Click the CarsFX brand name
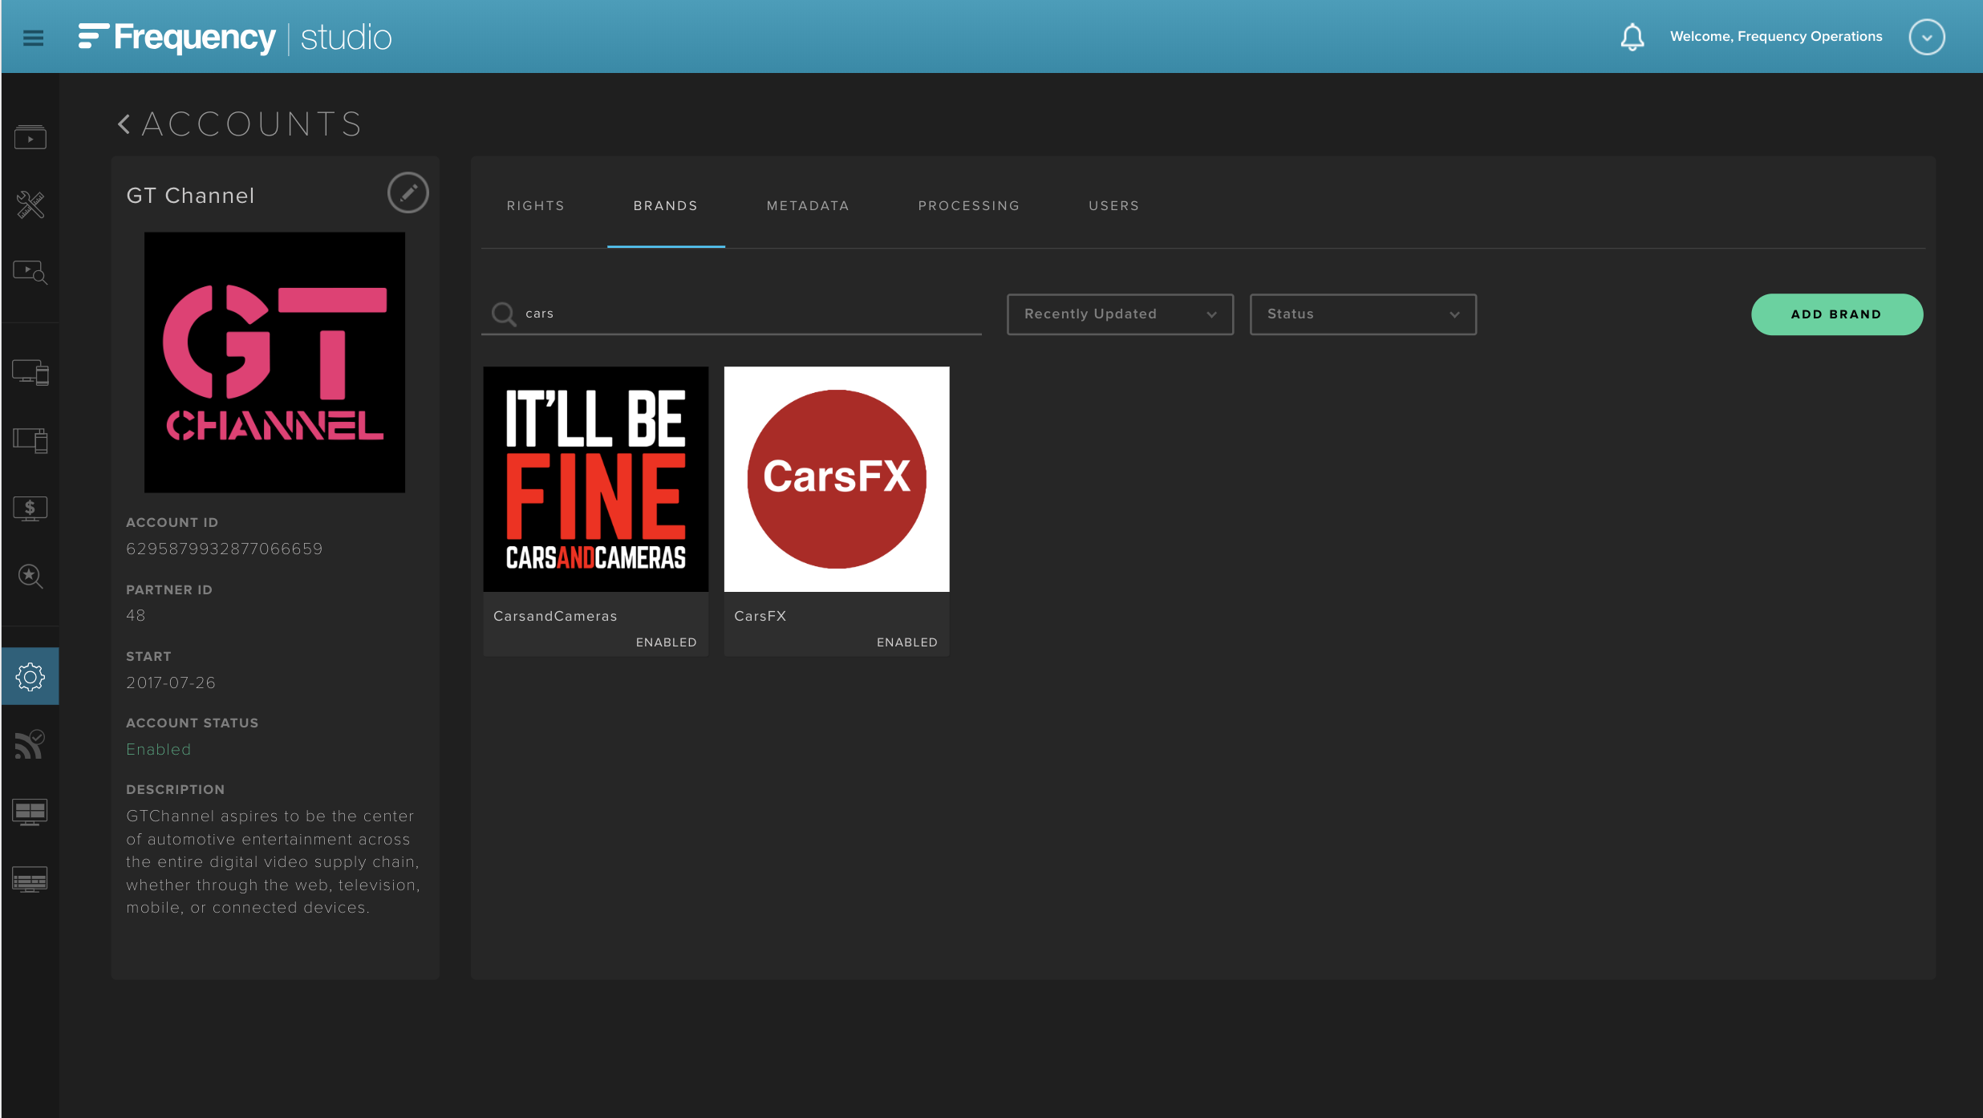This screenshot has width=1983, height=1118. (x=760, y=616)
